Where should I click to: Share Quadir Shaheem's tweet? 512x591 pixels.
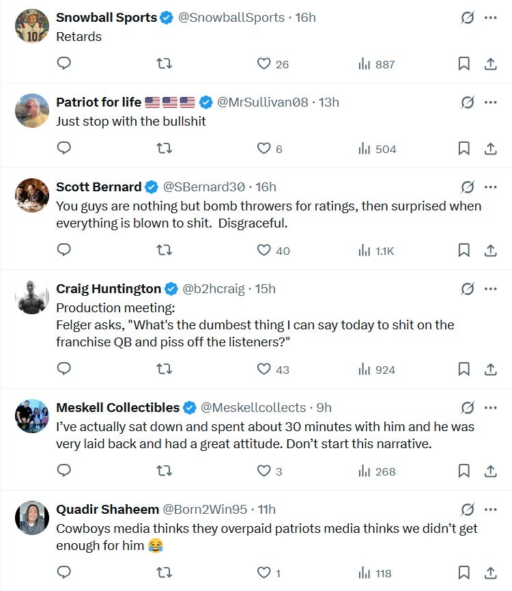tap(490, 573)
